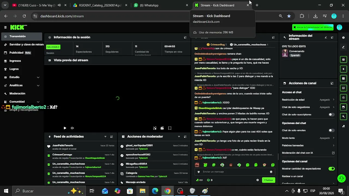Screen dimensions: 349x196
Task: Open Modo lento setting
Action: (308, 138)
